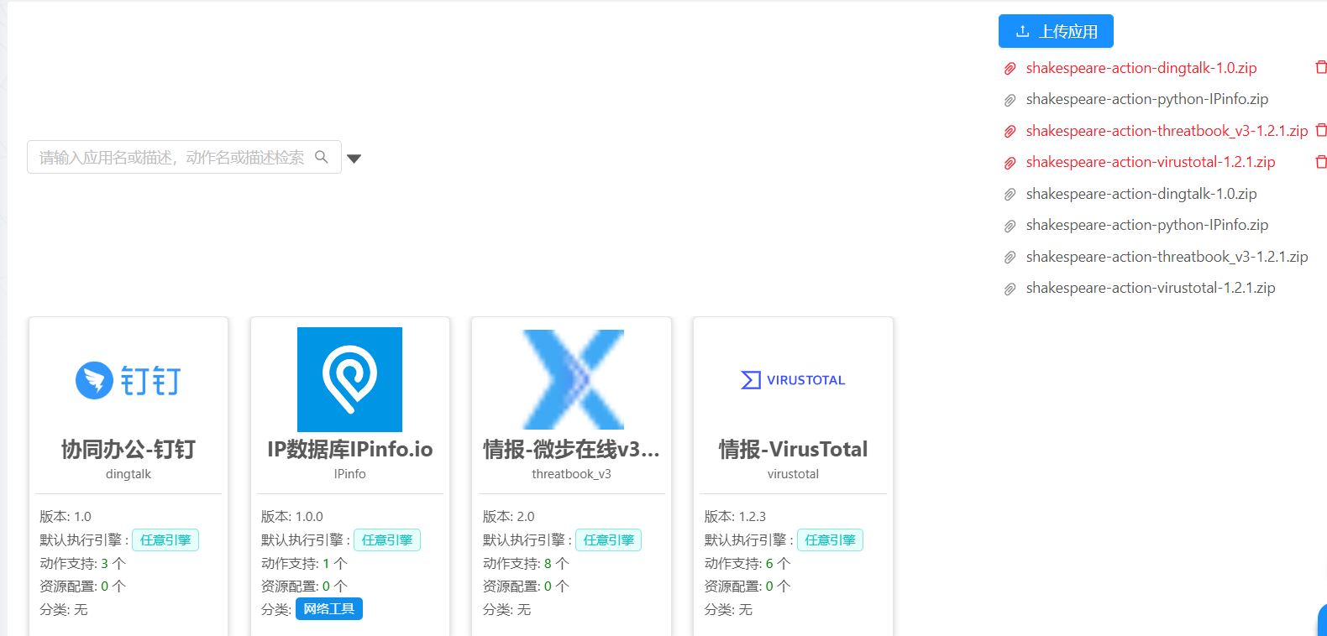
Task: Click paperclip icon of red threatbook zip
Action: pos(1010,132)
